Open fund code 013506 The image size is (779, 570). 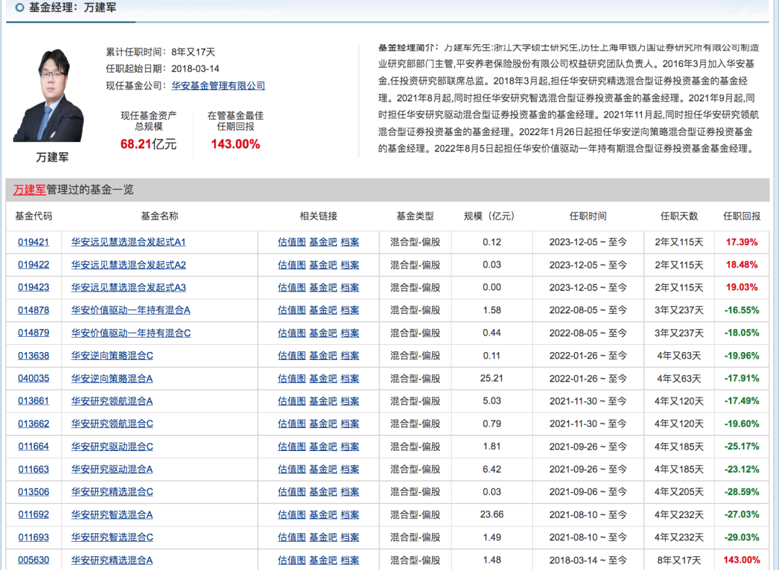coord(33,492)
